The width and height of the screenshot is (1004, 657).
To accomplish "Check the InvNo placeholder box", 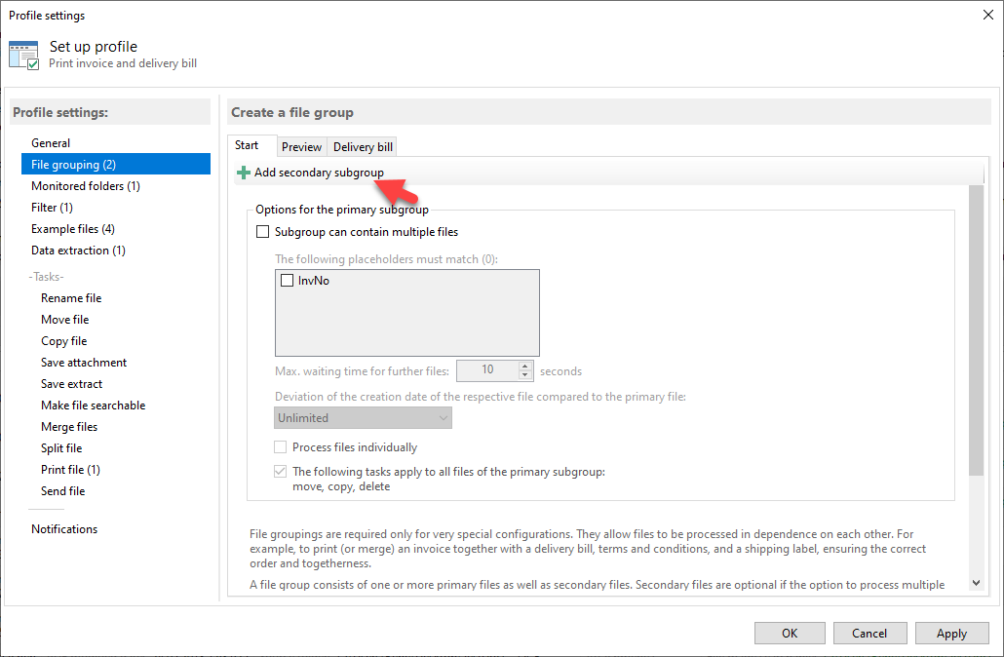I will coord(287,280).
